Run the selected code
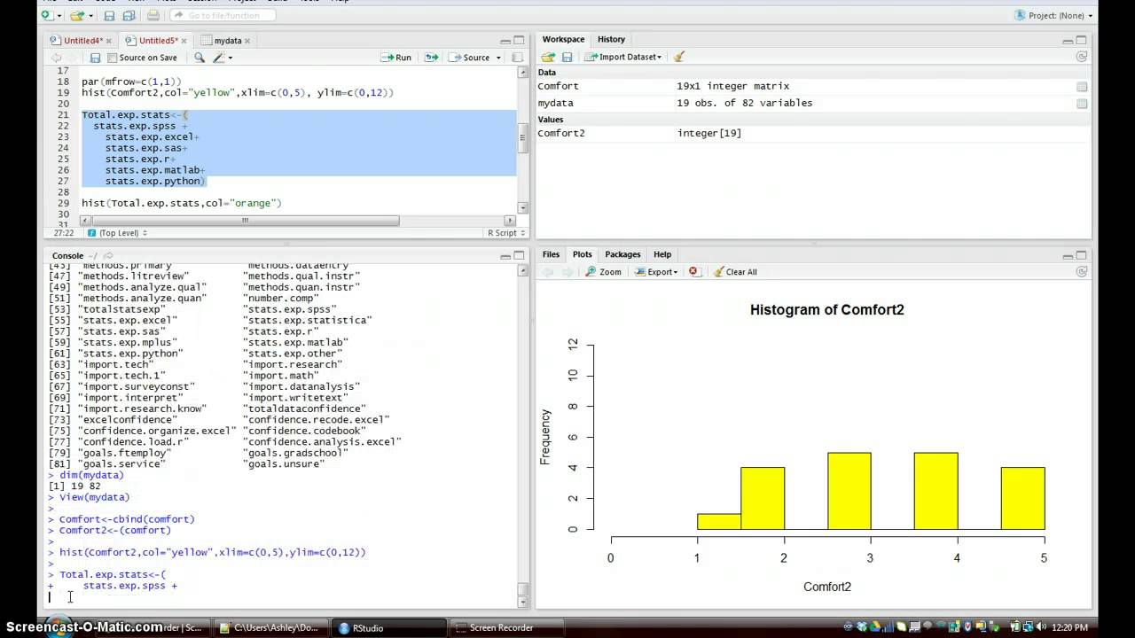The width and height of the screenshot is (1135, 638). coord(396,58)
